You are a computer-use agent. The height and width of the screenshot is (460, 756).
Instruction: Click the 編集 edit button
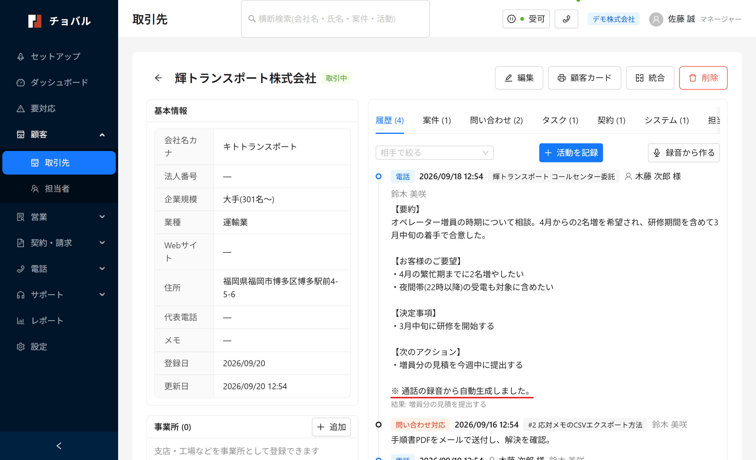519,78
